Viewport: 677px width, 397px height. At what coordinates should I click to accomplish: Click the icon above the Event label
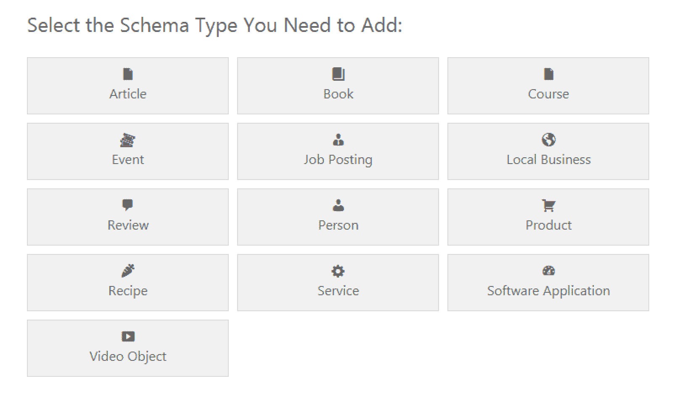(128, 140)
